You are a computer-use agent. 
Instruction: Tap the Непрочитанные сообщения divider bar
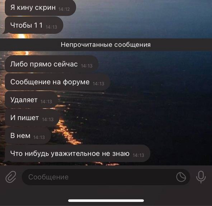[106, 45]
